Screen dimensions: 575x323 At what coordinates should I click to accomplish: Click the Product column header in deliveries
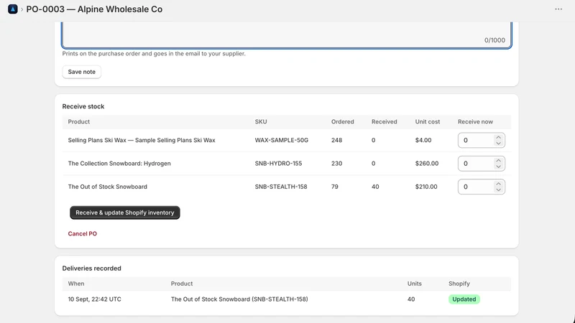point(182,284)
